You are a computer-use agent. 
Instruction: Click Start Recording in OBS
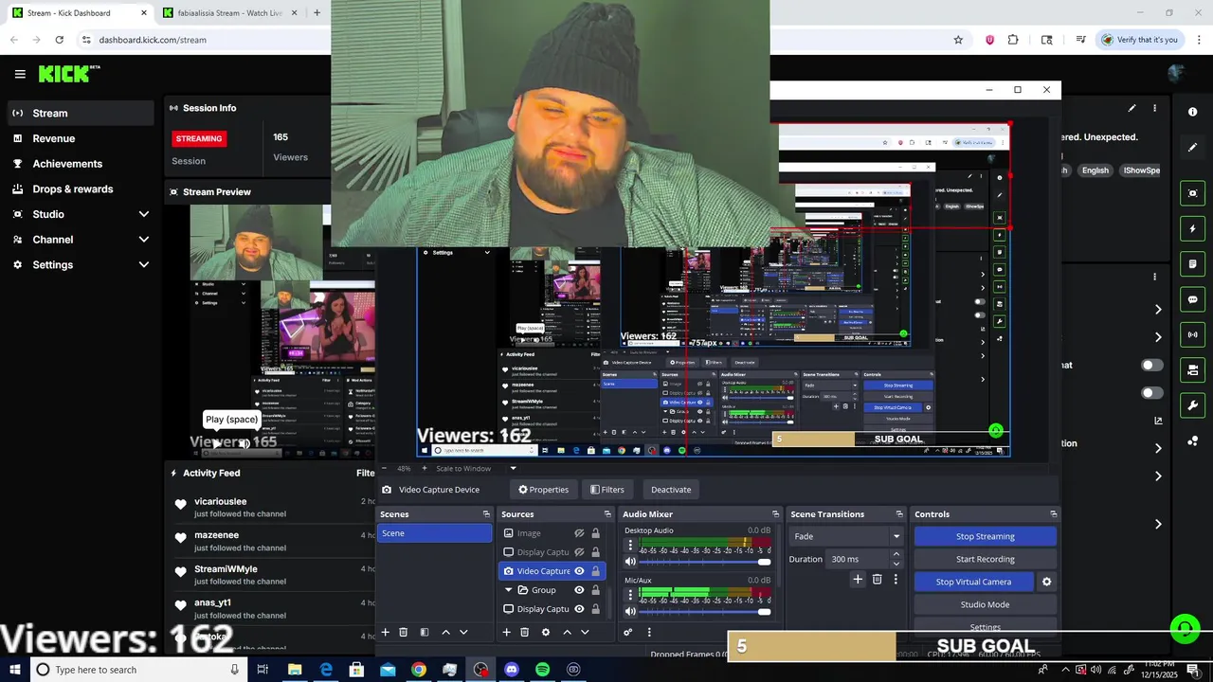tap(985, 559)
